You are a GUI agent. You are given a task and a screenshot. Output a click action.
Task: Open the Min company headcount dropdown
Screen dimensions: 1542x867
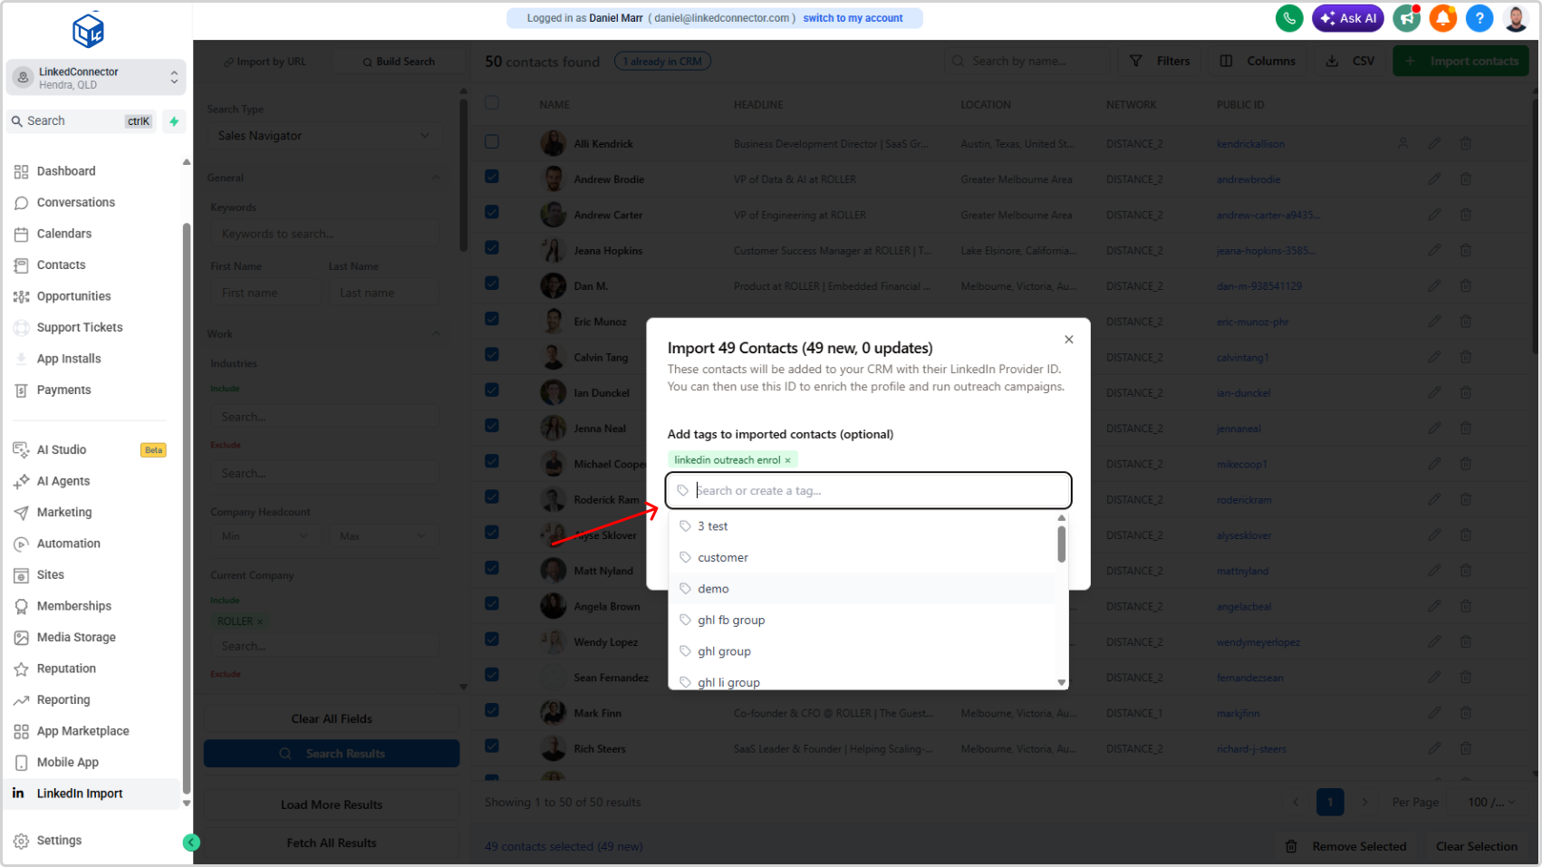coord(265,536)
